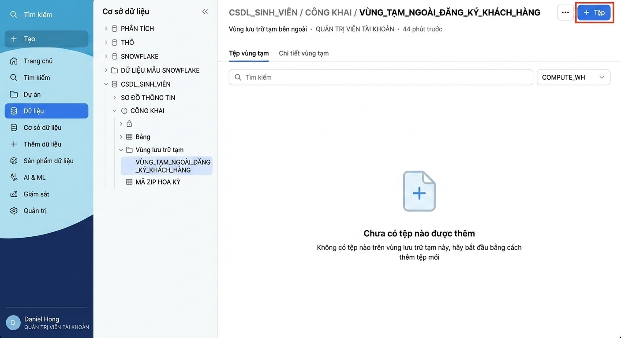Open the three-dots more options button
The width and height of the screenshot is (621, 338).
point(565,13)
